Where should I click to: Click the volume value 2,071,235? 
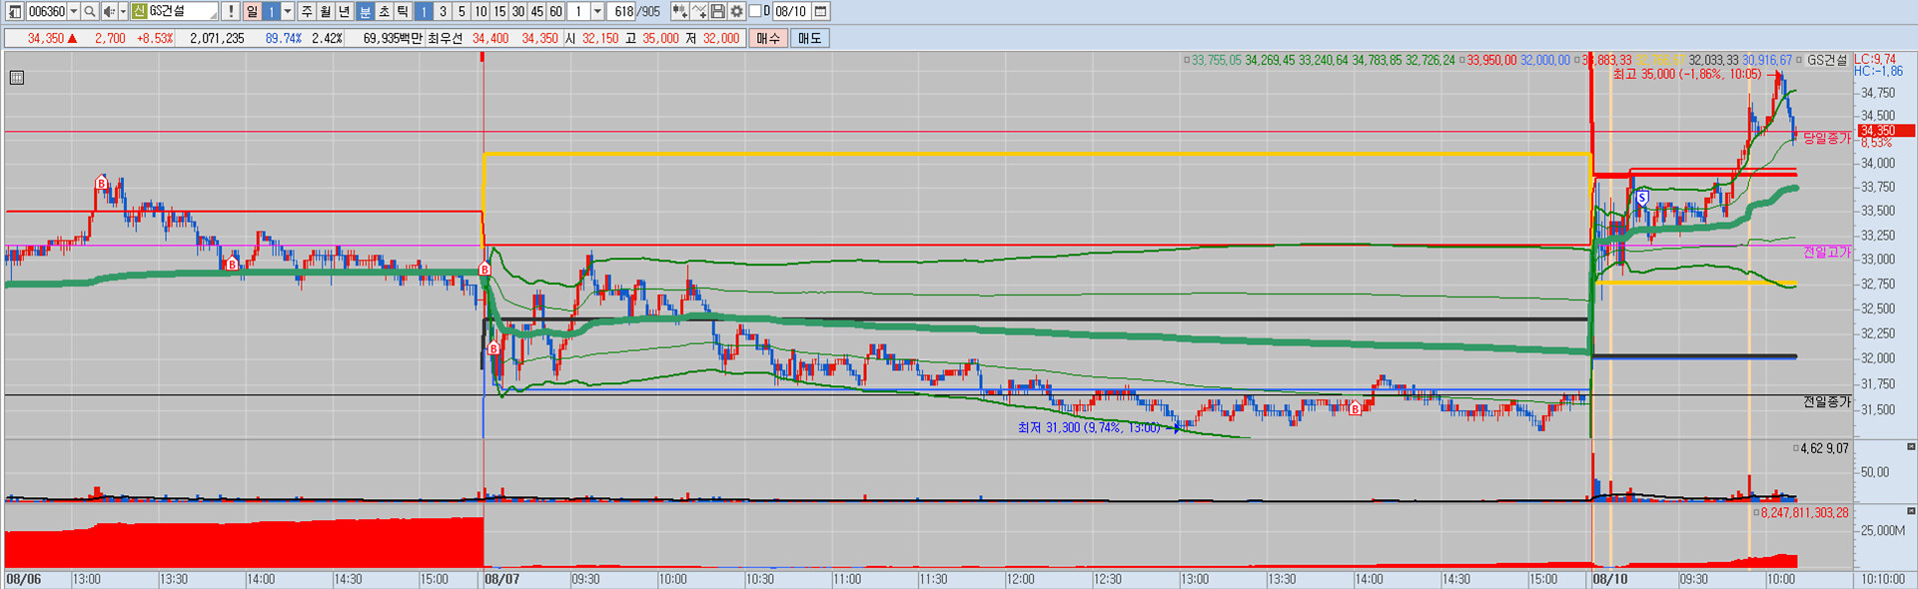217,38
